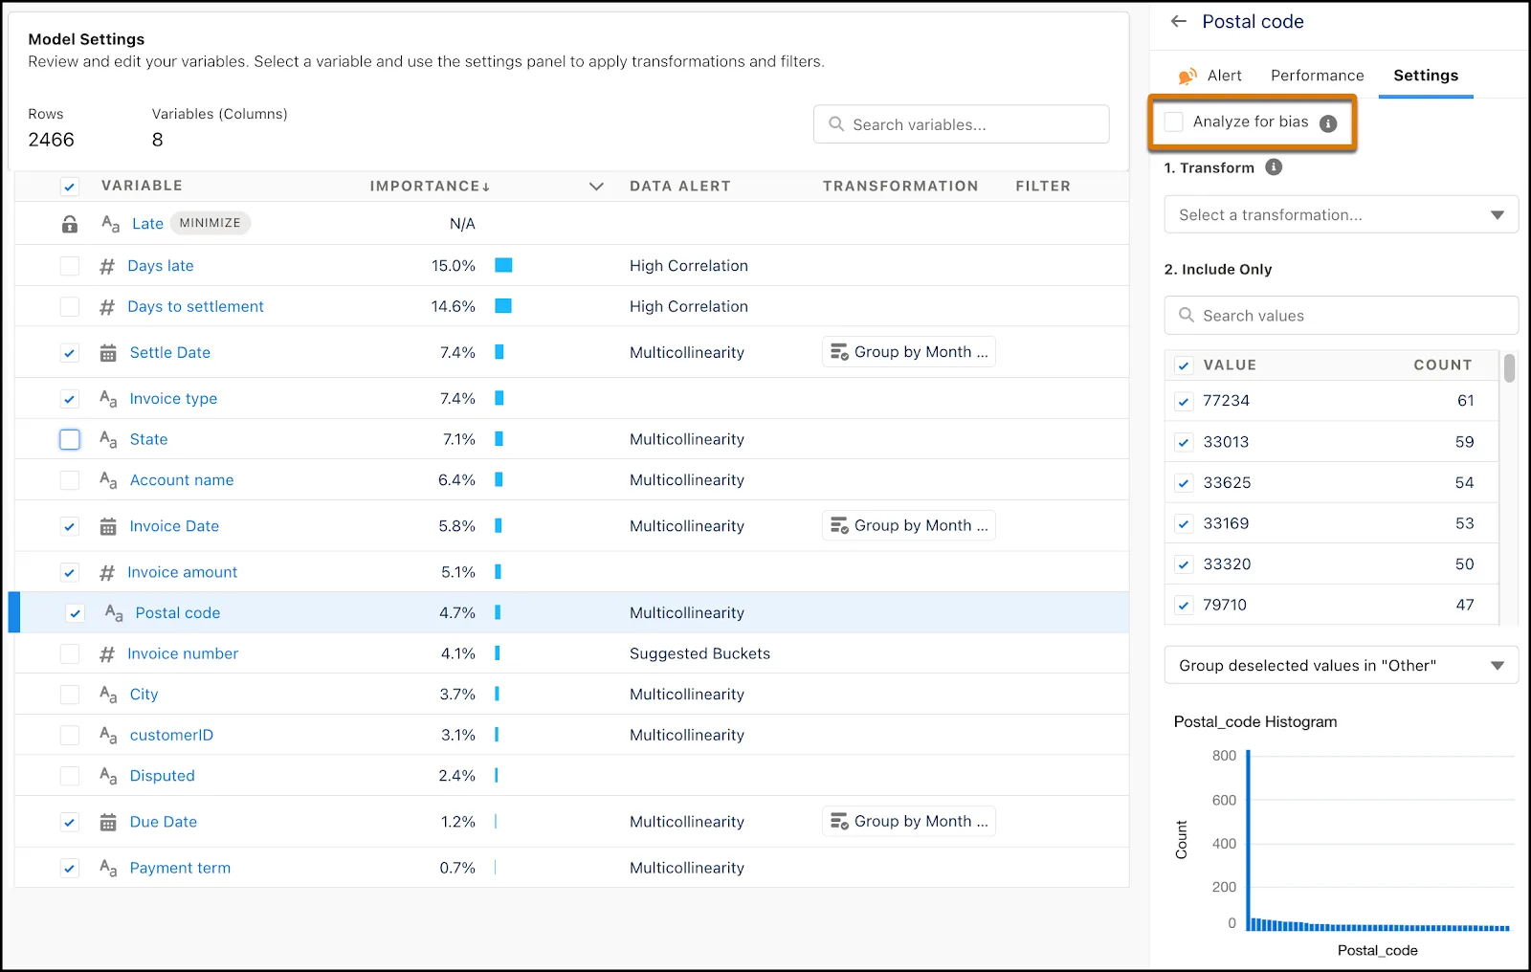Open the Account name variable link

[182, 480]
